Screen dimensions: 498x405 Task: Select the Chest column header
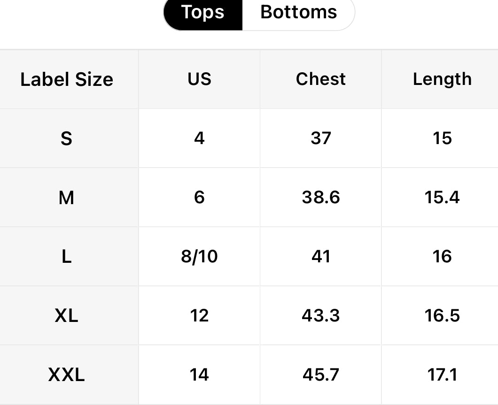321,79
